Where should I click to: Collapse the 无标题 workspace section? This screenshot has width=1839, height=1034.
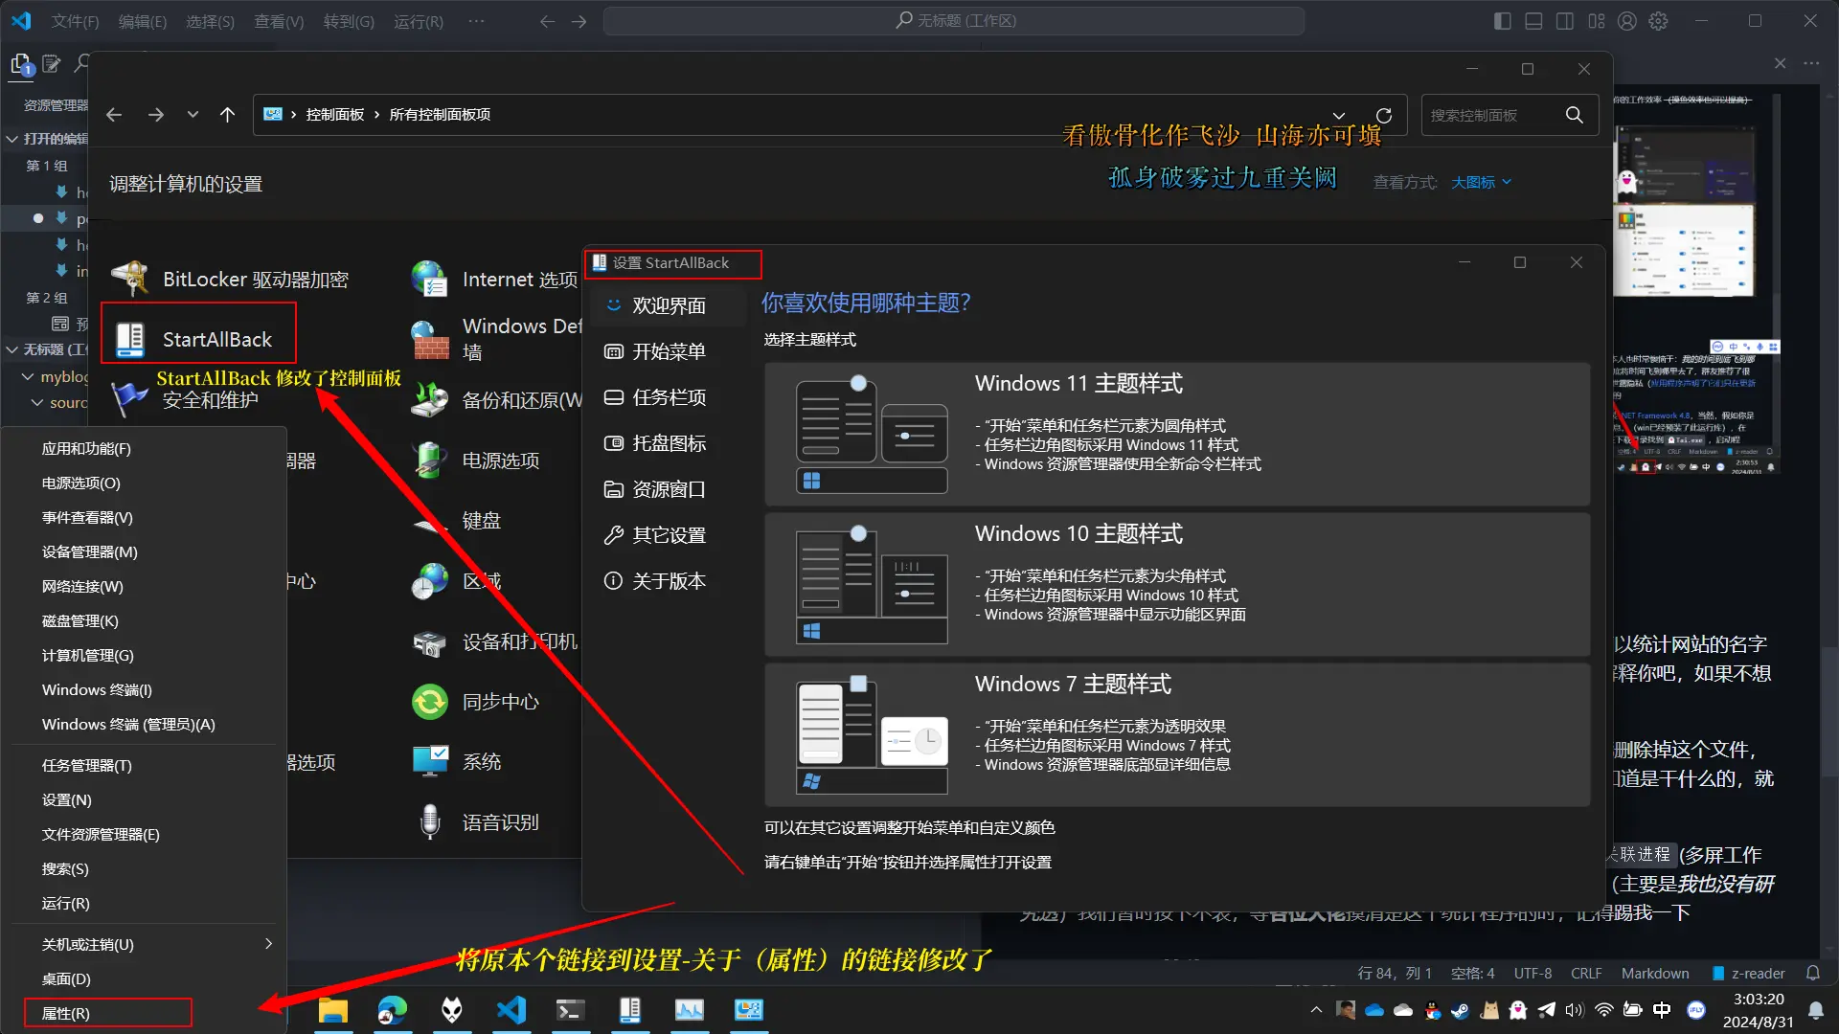pyautogui.click(x=12, y=349)
